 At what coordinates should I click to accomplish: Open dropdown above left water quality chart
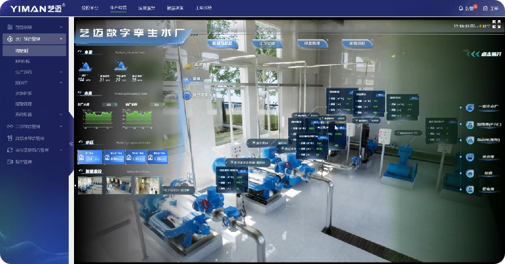[109, 105]
